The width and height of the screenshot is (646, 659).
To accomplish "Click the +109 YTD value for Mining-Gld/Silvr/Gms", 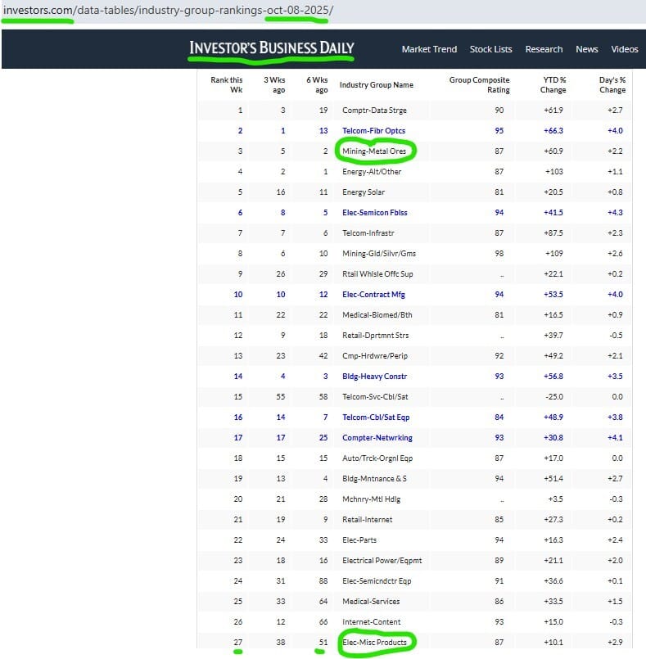I will 554,254.
